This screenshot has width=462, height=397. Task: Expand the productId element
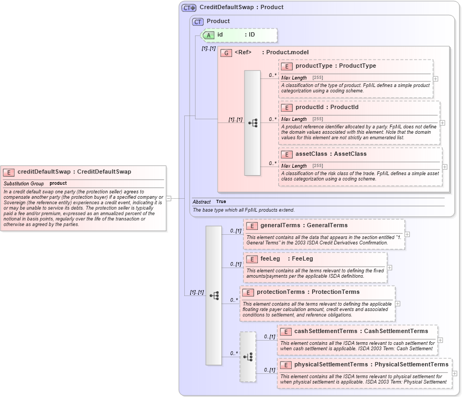pyautogui.click(x=442, y=123)
